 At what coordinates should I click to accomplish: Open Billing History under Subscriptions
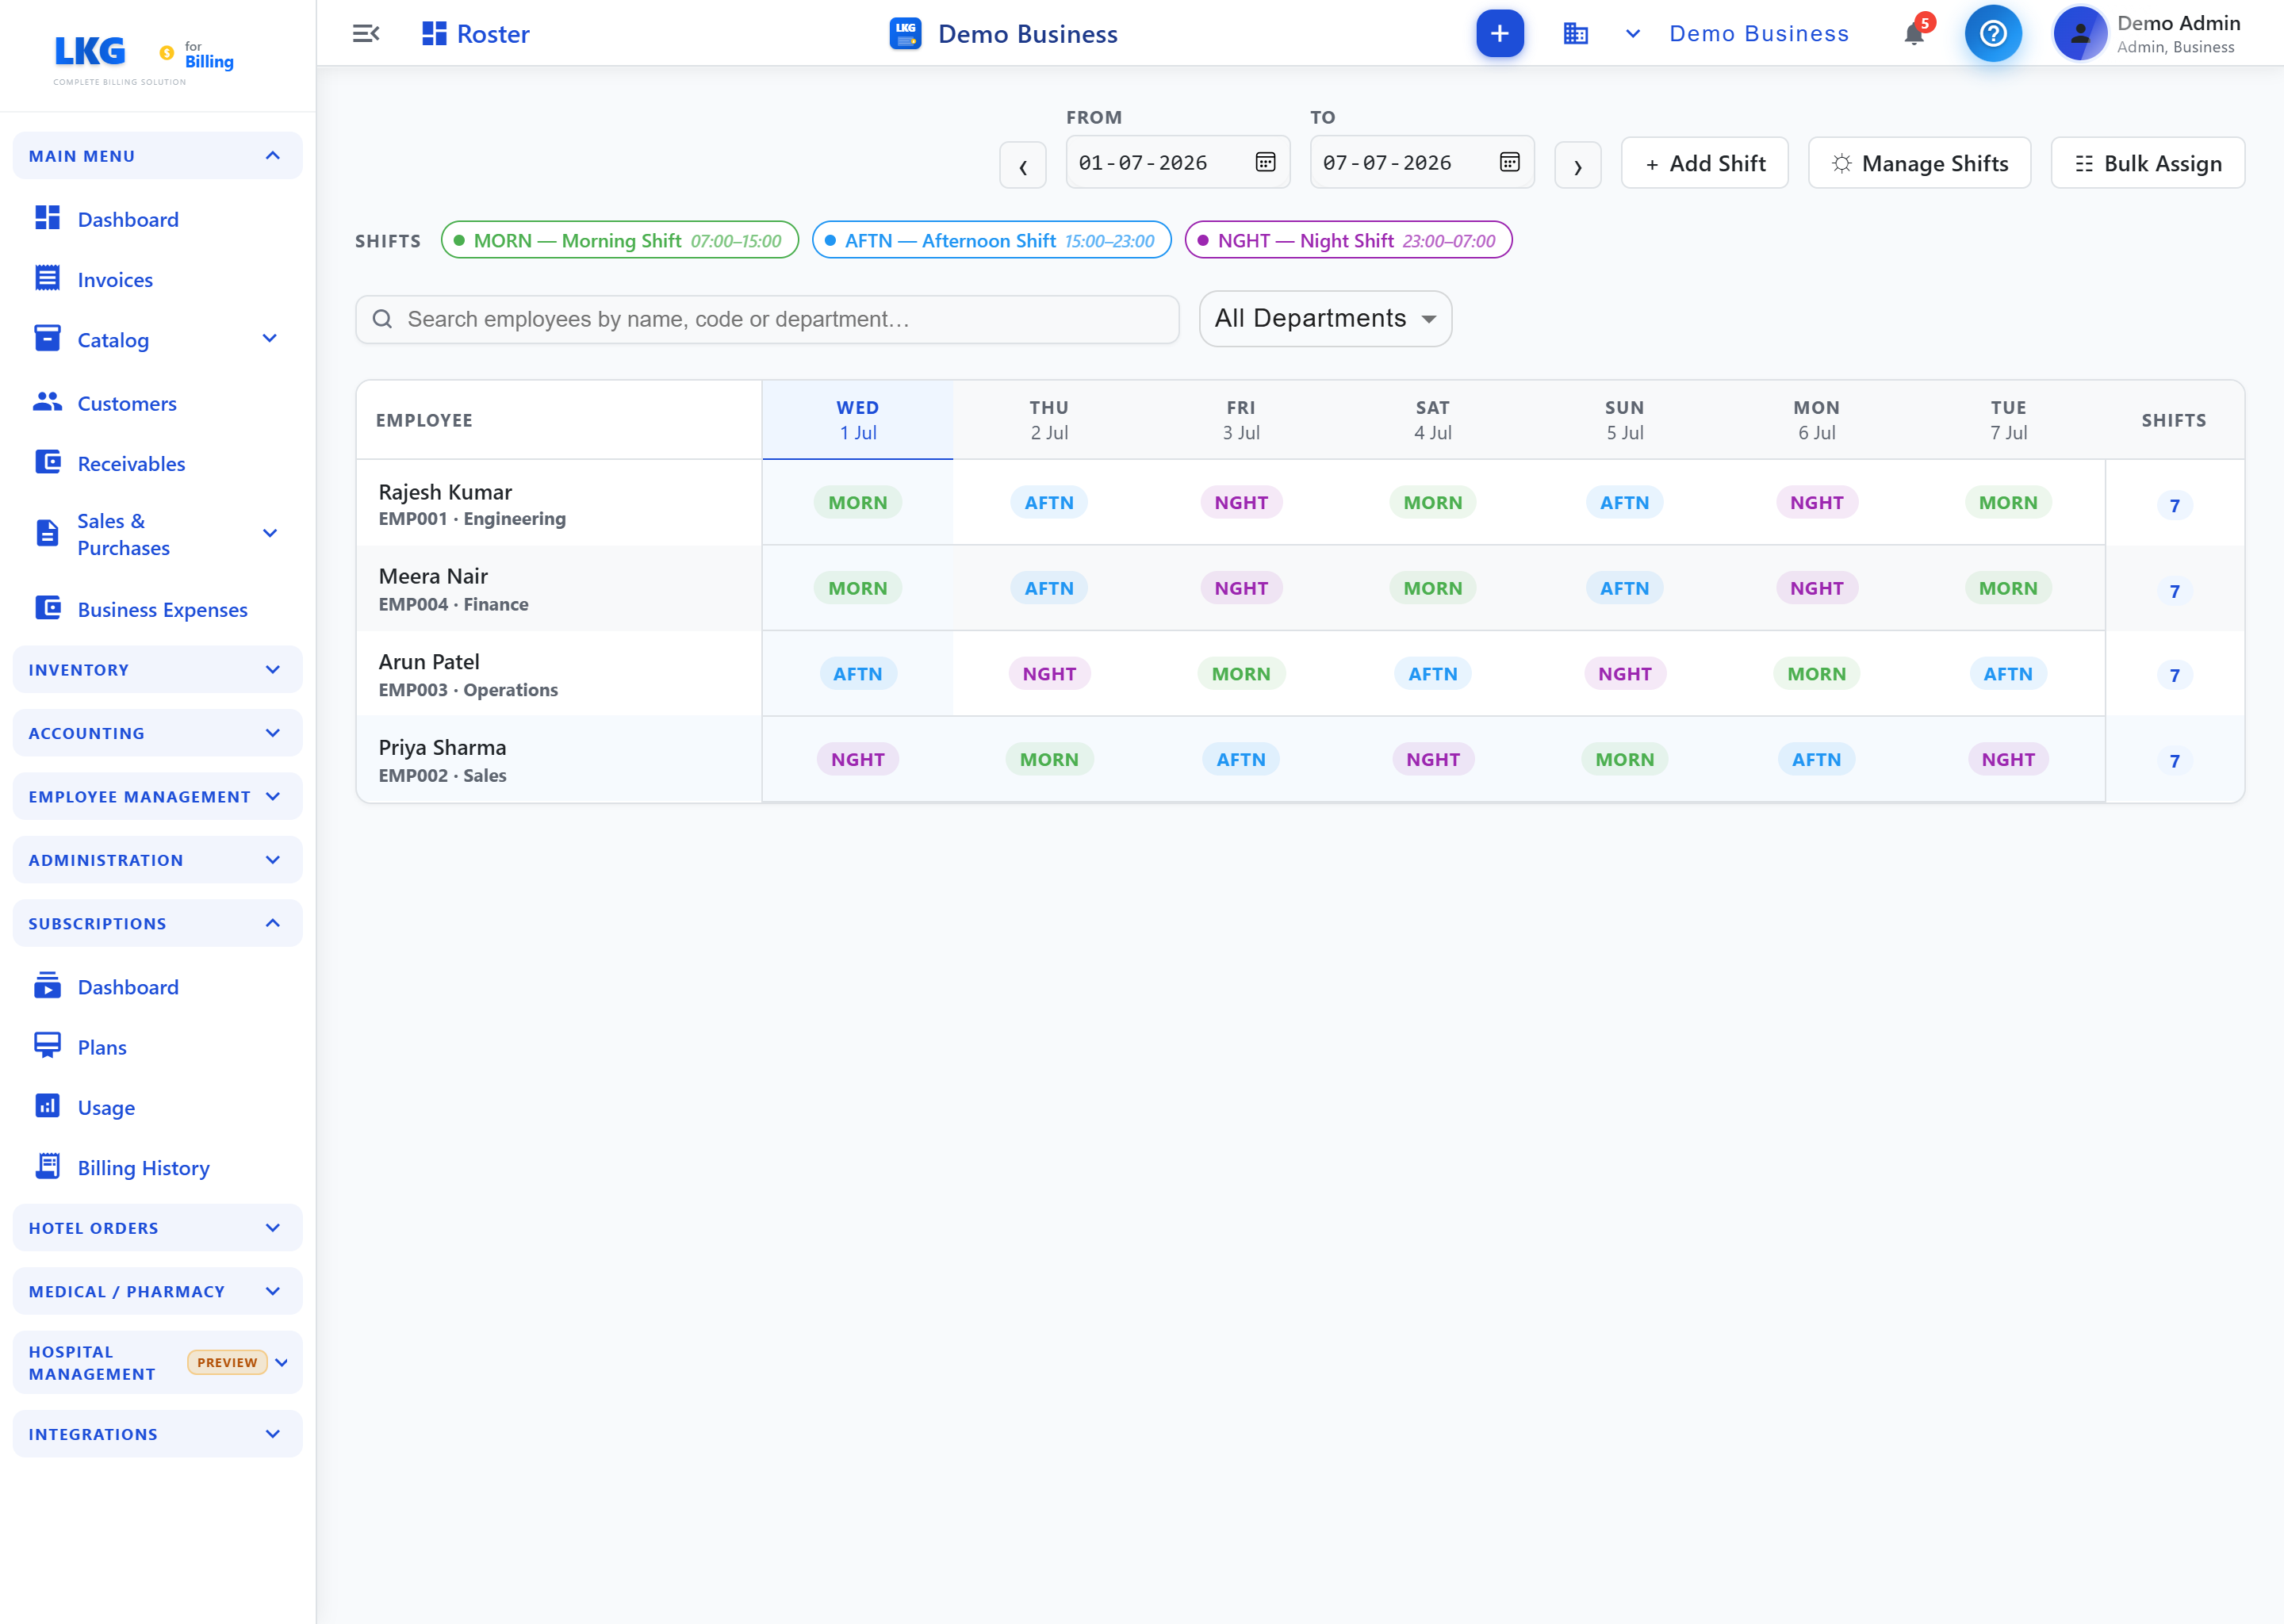click(143, 1167)
